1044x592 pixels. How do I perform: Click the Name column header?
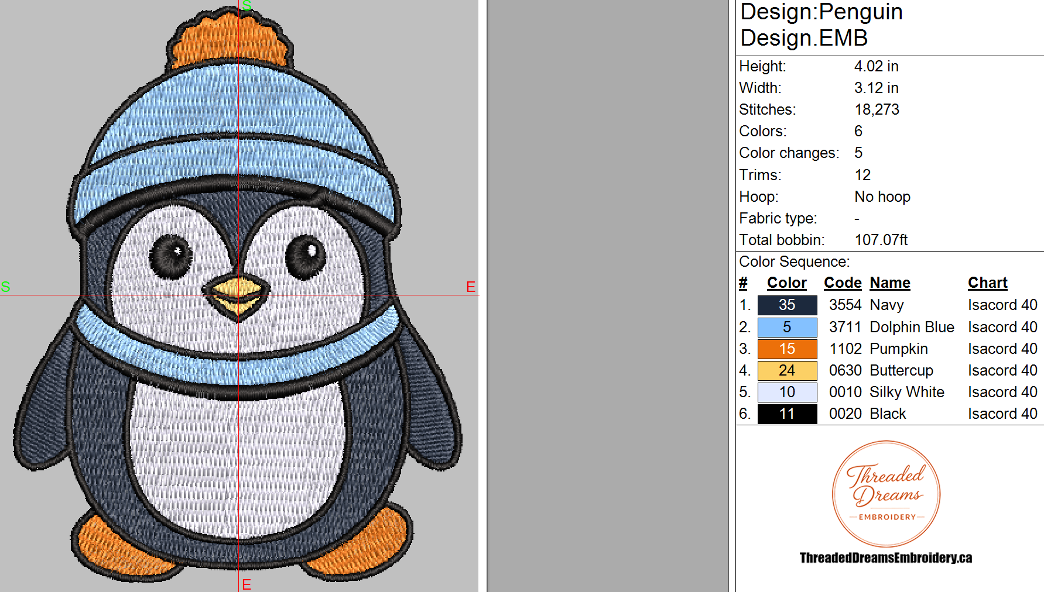pyautogui.click(x=890, y=283)
